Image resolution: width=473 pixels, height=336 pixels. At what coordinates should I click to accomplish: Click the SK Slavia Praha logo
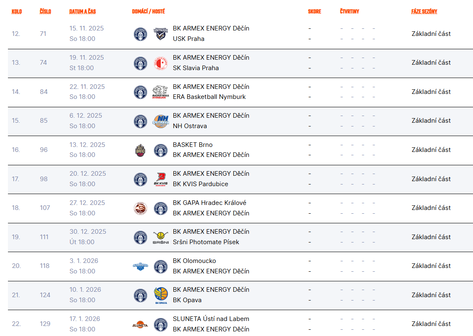(x=160, y=63)
